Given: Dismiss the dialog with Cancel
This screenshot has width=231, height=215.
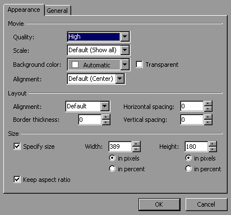Looking at the screenshot, I should (x=206, y=204).
